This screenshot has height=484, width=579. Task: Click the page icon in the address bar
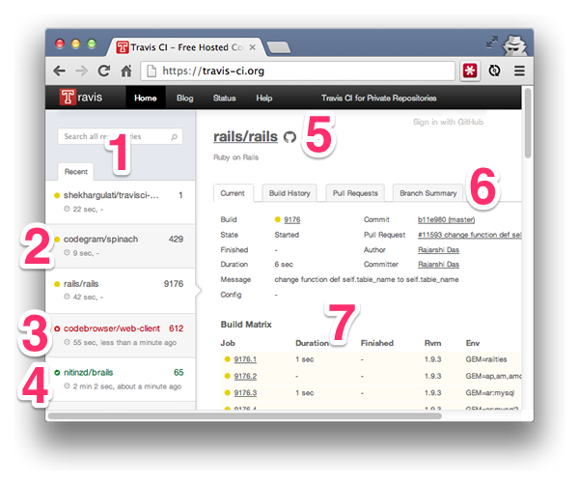(x=152, y=71)
